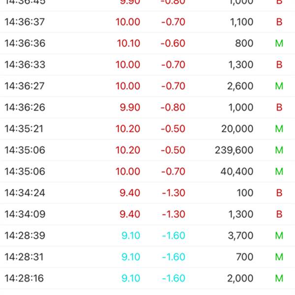295x295 pixels.
Task: Click the 14:28:39 timestamp
Action: 25,236
